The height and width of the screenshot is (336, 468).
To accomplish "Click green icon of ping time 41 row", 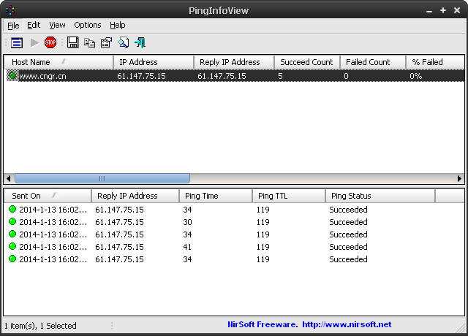I will coord(12,246).
